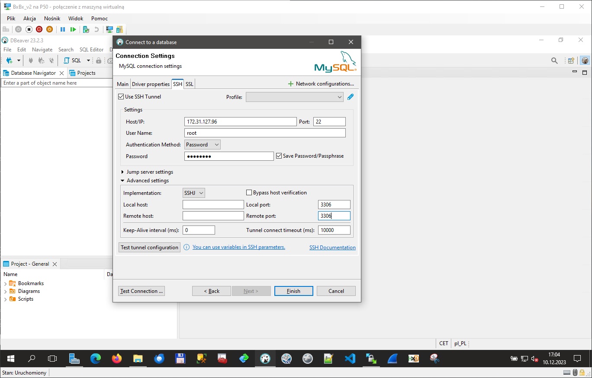592x378 pixels.
Task: Click the Test tunnel configuration button
Action: pos(149,248)
